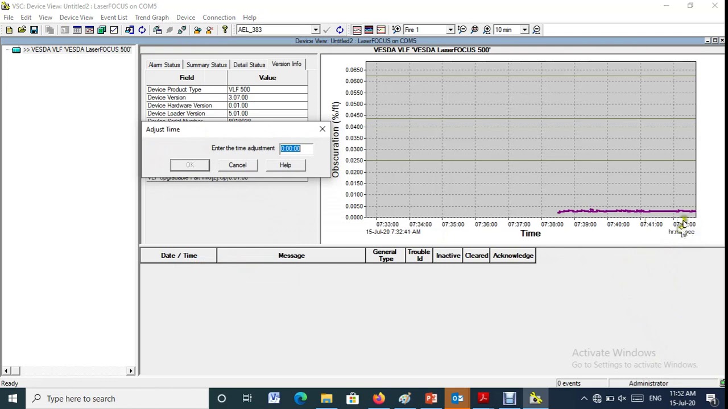Click the time adjustment input field
The image size is (728, 409).
(x=296, y=148)
